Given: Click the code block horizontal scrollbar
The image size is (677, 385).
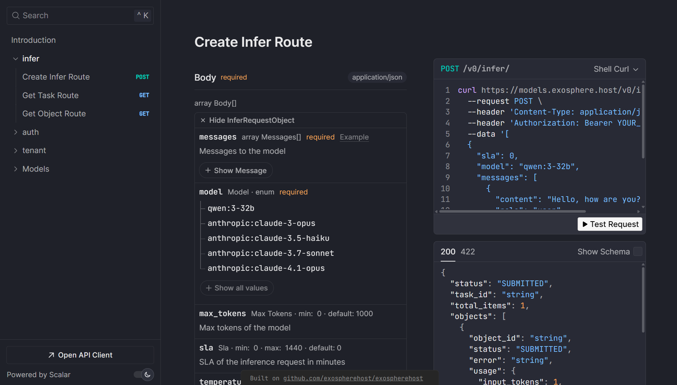Looking at the screenshot, I should (511, 212).
